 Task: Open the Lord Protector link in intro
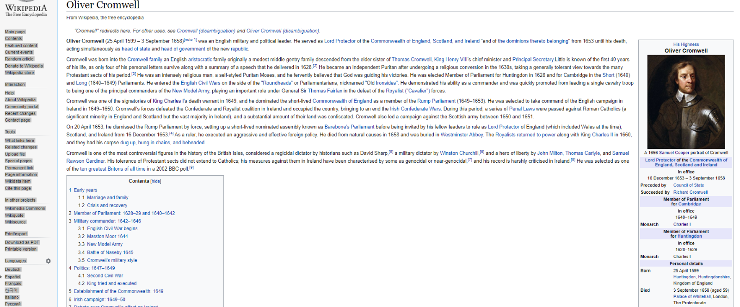pos(340,41)
